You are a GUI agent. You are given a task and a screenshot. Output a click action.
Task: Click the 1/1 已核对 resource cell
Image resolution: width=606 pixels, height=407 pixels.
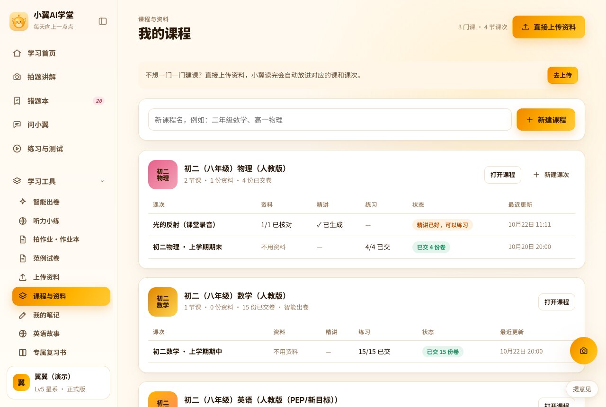point(276,225)
